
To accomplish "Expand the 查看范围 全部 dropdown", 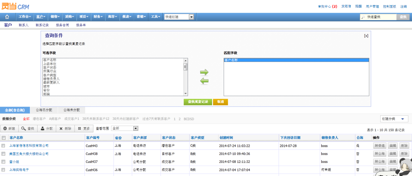I will (x=125, y=128).
